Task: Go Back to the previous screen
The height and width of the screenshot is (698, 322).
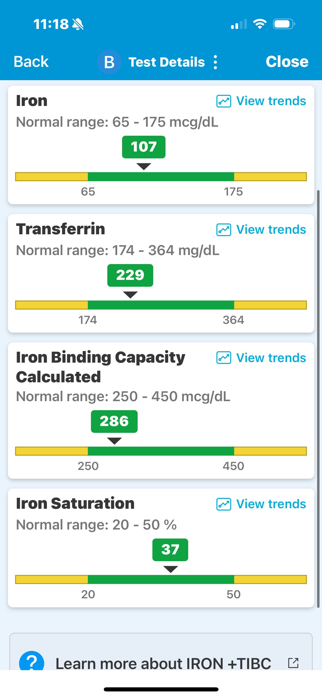Action: (31, 62)
